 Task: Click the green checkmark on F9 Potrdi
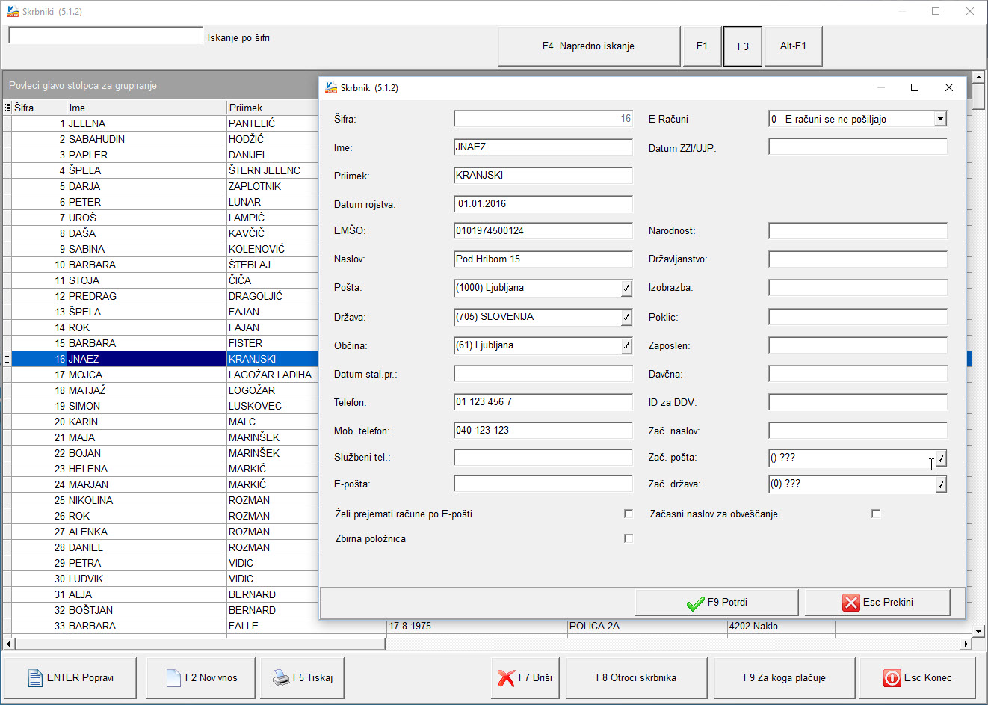[x=695, y=603]
